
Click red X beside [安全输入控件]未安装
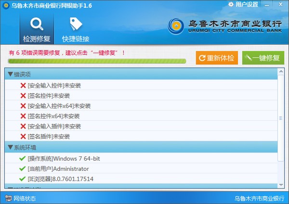point(23,86)
